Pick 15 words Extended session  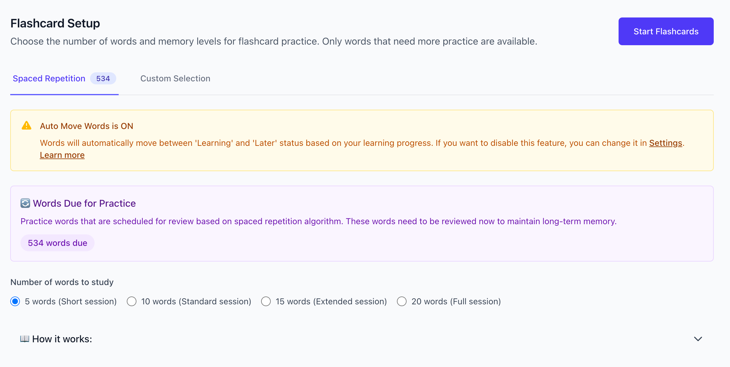coord(266,301)
